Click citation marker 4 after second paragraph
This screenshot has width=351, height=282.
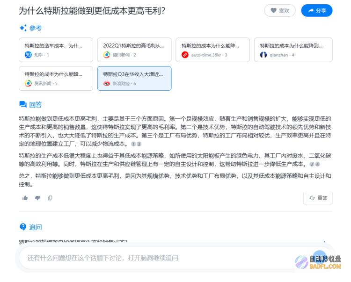click(317, 164)
